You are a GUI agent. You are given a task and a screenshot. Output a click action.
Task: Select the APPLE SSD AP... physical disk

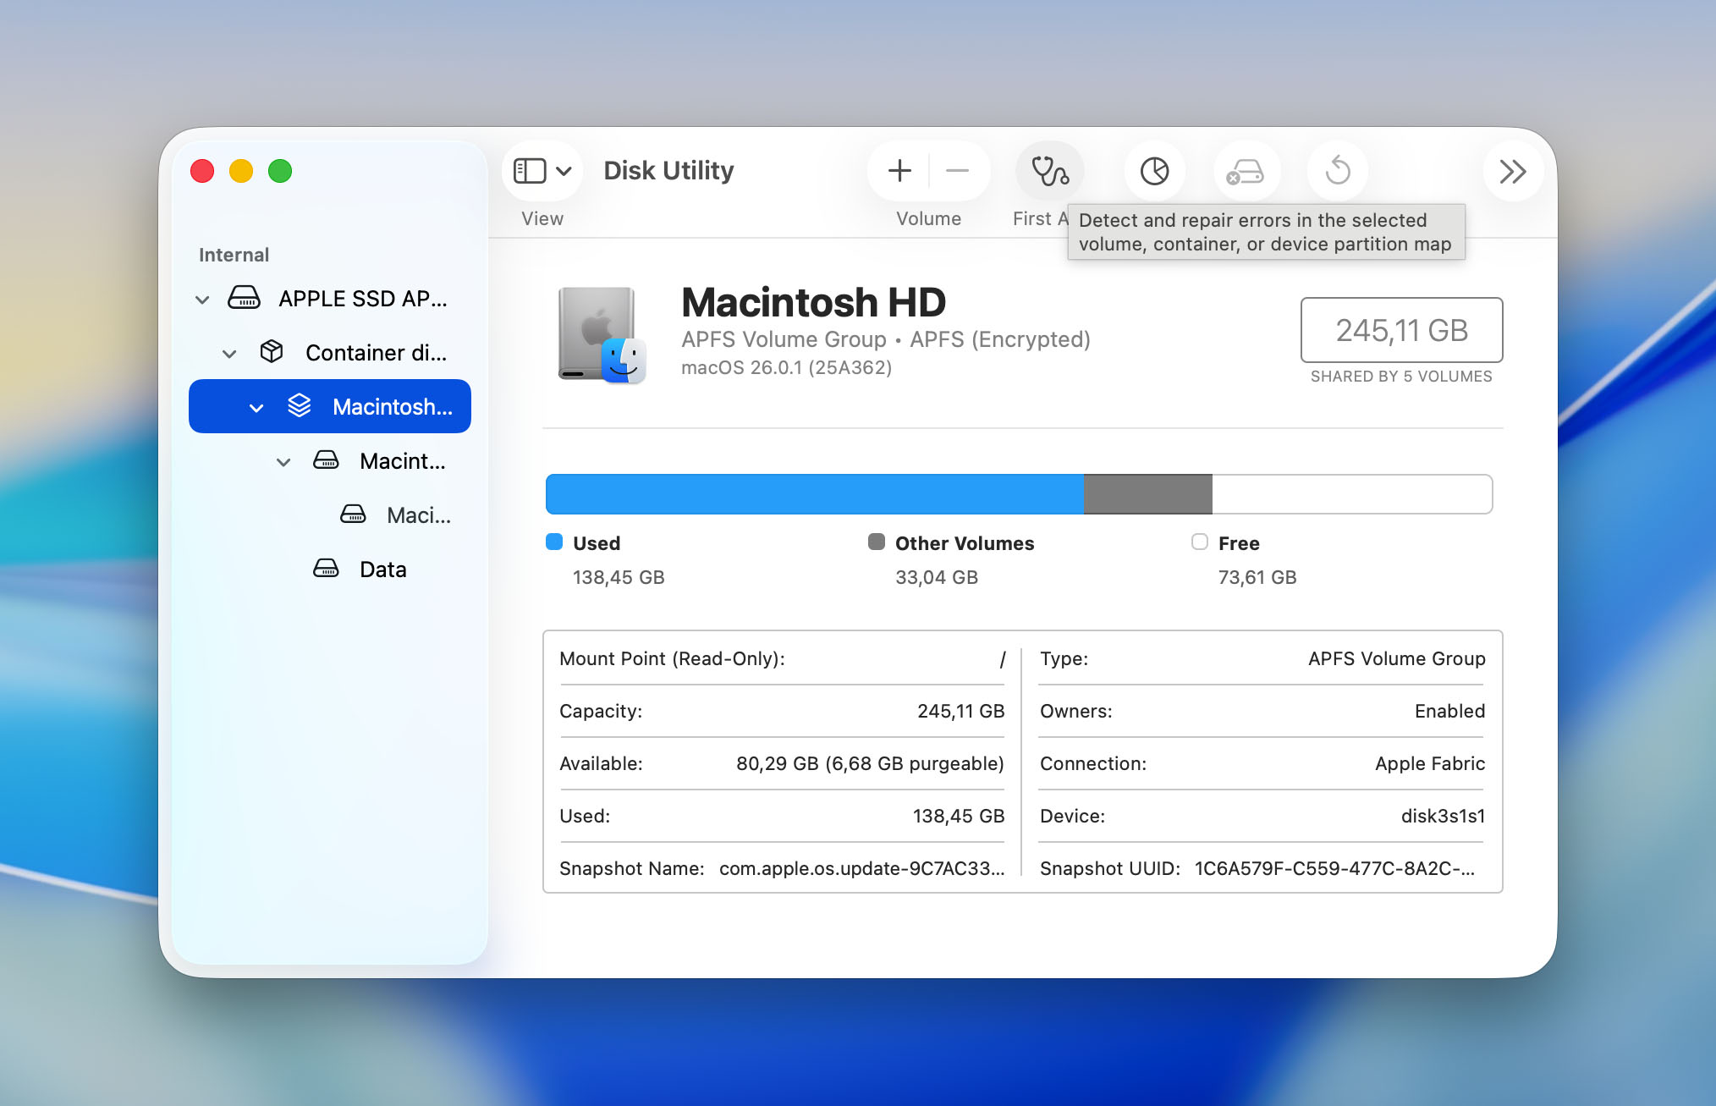330,299
